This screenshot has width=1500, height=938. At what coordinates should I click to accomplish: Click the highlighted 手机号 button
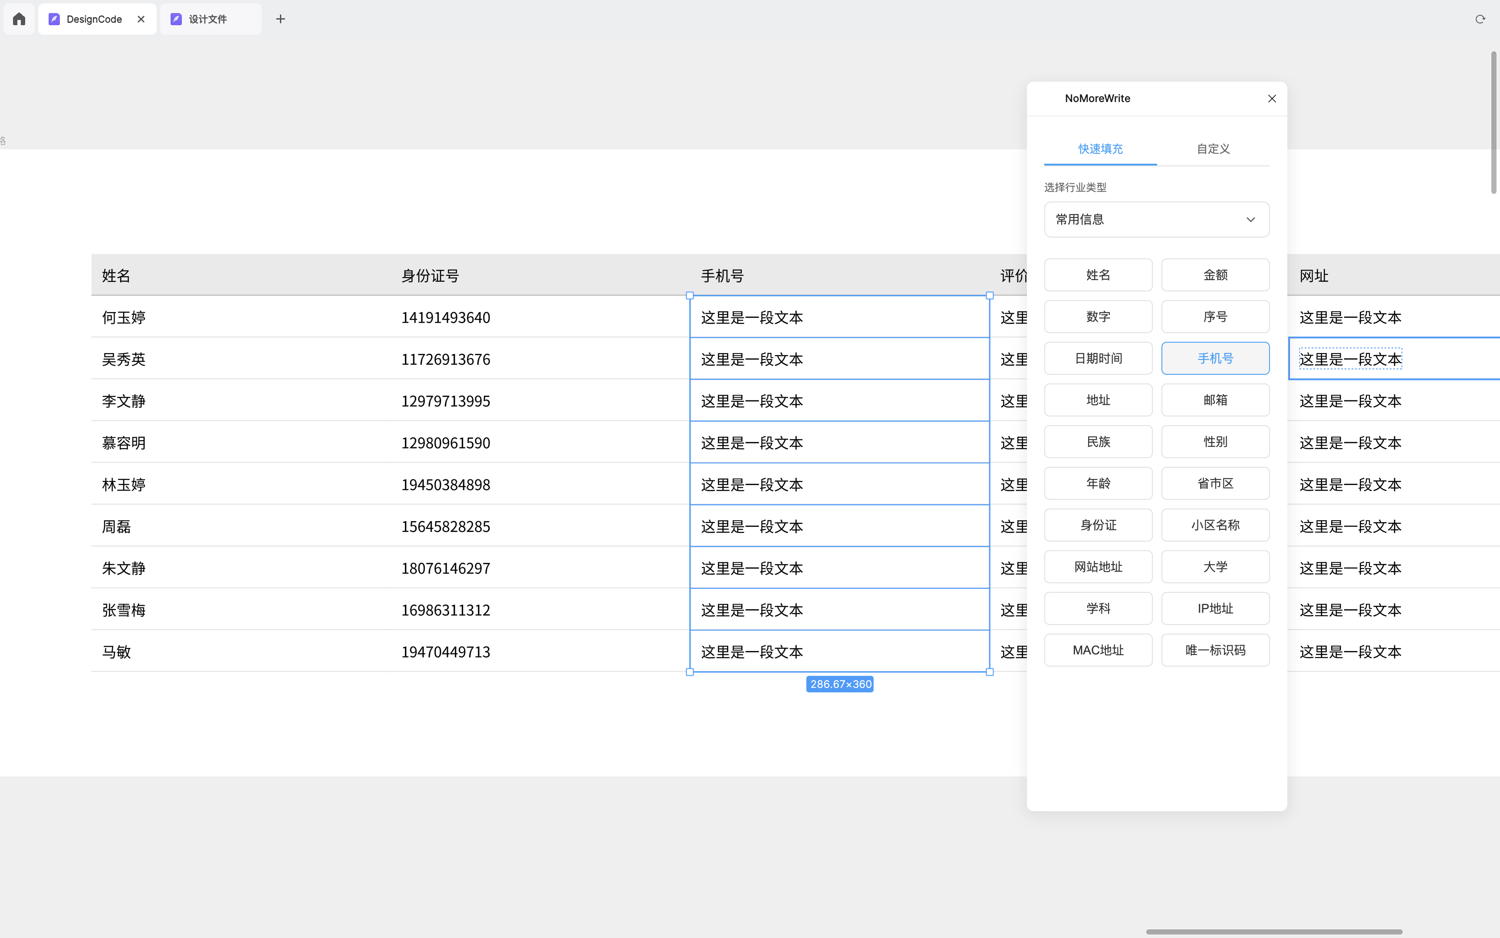coord(1215,358)
